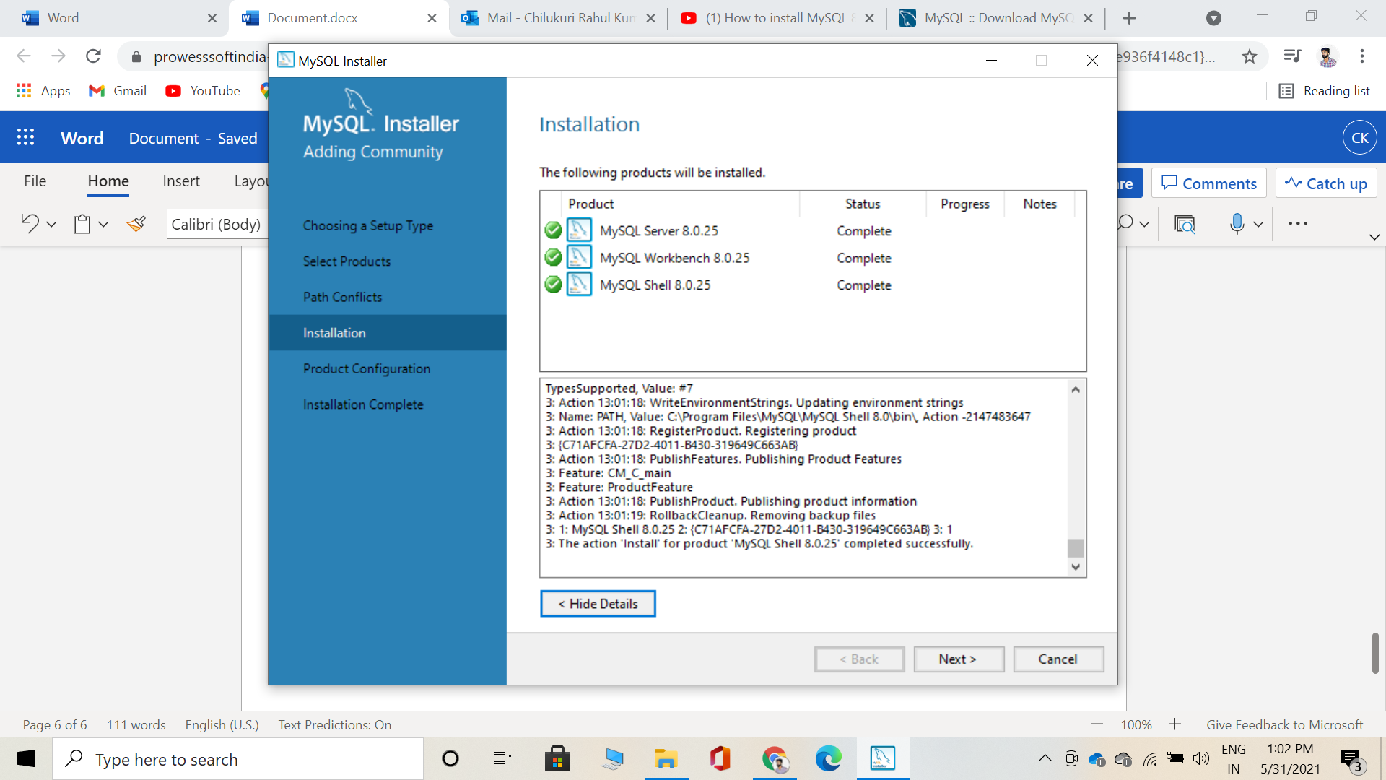Open the Home ribbon tab in Word

[x=108, y=181]
